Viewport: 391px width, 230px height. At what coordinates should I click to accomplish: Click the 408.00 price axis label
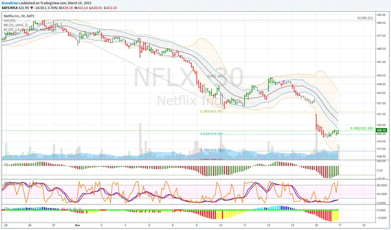tap(381, 157)
